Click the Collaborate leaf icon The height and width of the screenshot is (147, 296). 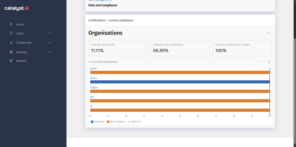click(x=11, y=43)
